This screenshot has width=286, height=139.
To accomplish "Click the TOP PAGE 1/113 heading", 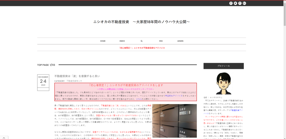I will [x=46, y=65].
